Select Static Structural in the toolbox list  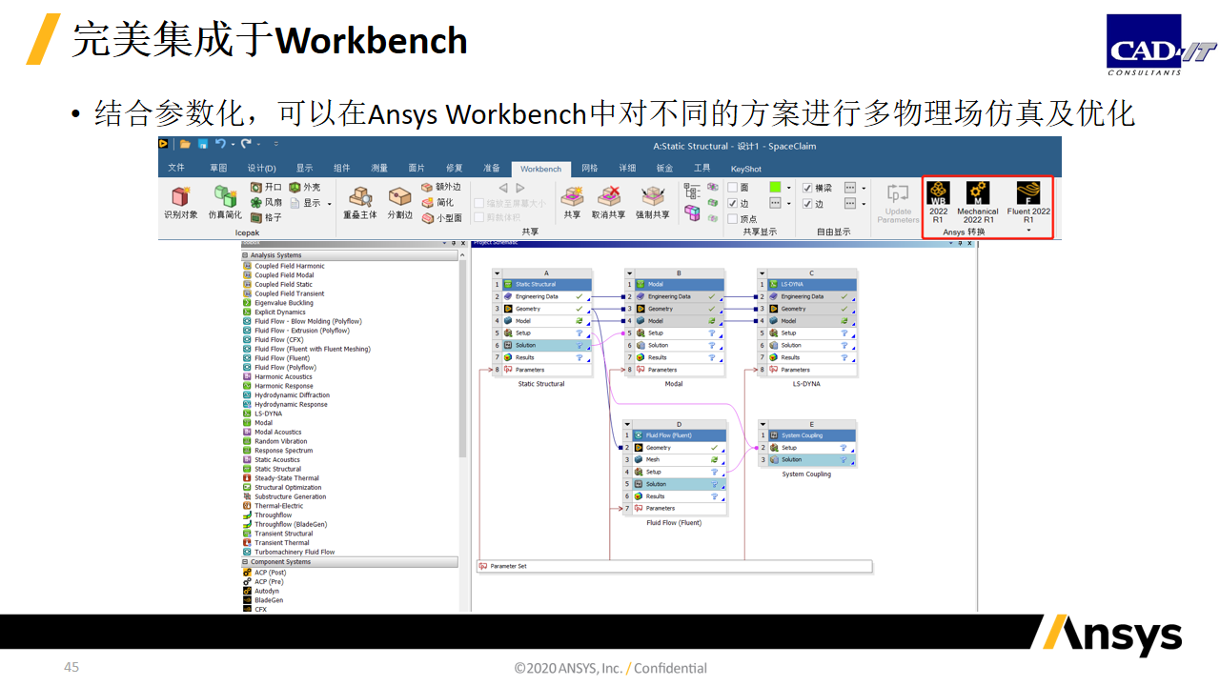[x=277, y=469]
